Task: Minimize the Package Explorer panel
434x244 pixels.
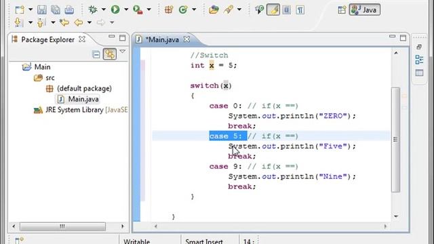Action: [x=111, y=36]
